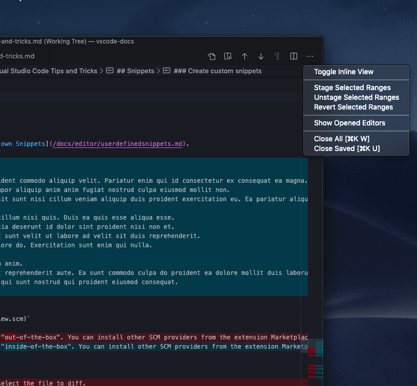
Task: Open the Snippets breadcrumb dropdown
Action: 134,71
